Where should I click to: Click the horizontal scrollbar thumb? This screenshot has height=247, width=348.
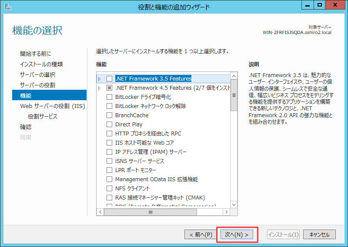tap(151, 212)
